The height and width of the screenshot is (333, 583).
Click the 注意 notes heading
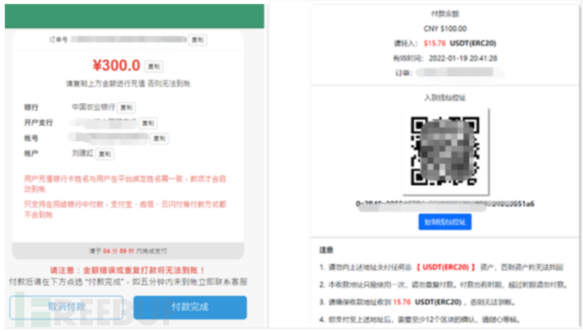[x=326, y=250]
